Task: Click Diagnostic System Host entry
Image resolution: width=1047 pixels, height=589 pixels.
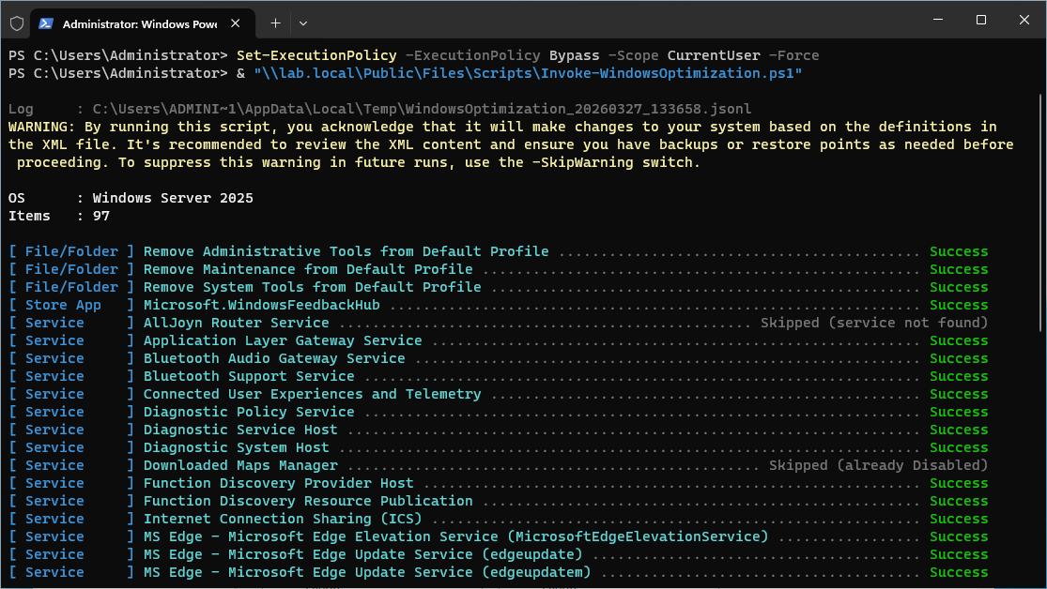Action: coord(237,447)
